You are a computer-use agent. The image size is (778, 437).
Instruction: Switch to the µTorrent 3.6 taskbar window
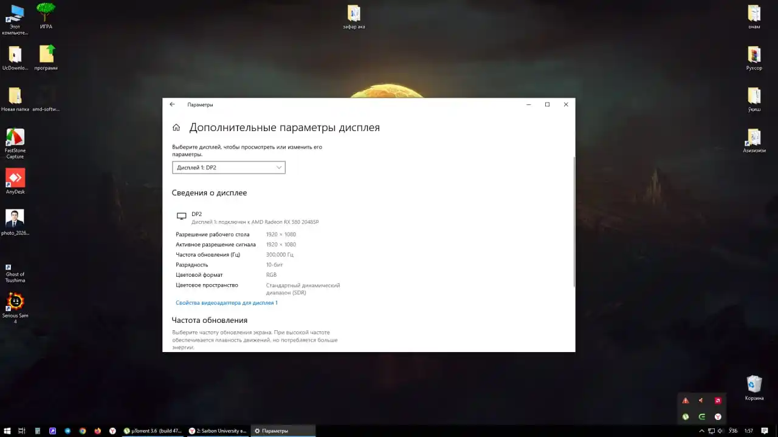tap(153, 431)
